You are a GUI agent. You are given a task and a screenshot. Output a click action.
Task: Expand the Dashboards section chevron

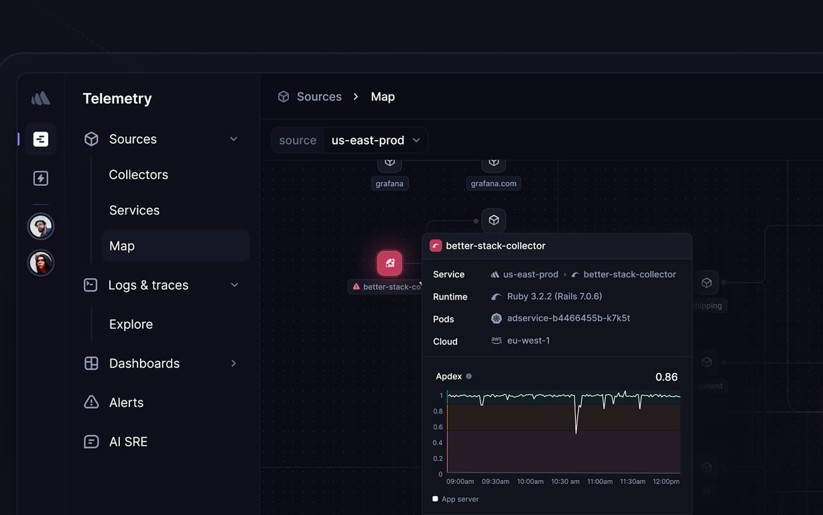(x=234, y=363)
